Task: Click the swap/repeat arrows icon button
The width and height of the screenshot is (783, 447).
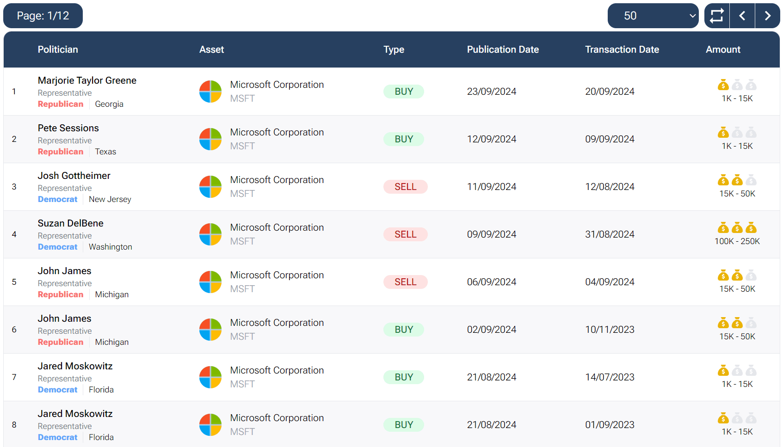Action: tap(717, 16)
